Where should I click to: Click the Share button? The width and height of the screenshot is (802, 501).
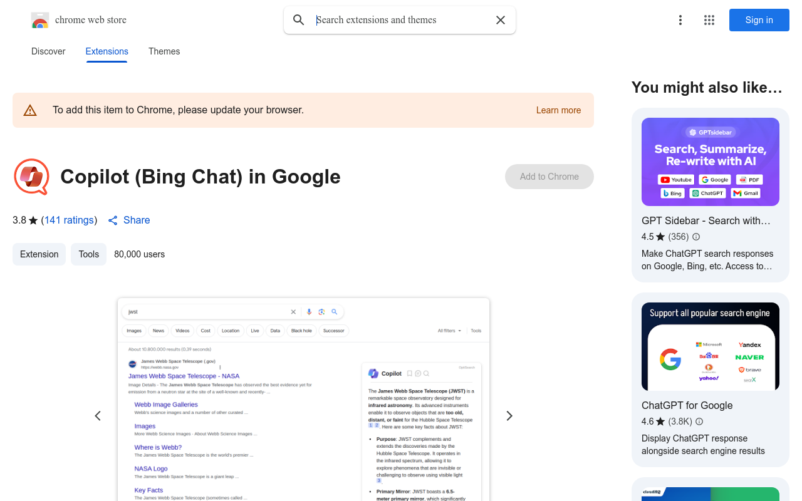click(129, 220)
